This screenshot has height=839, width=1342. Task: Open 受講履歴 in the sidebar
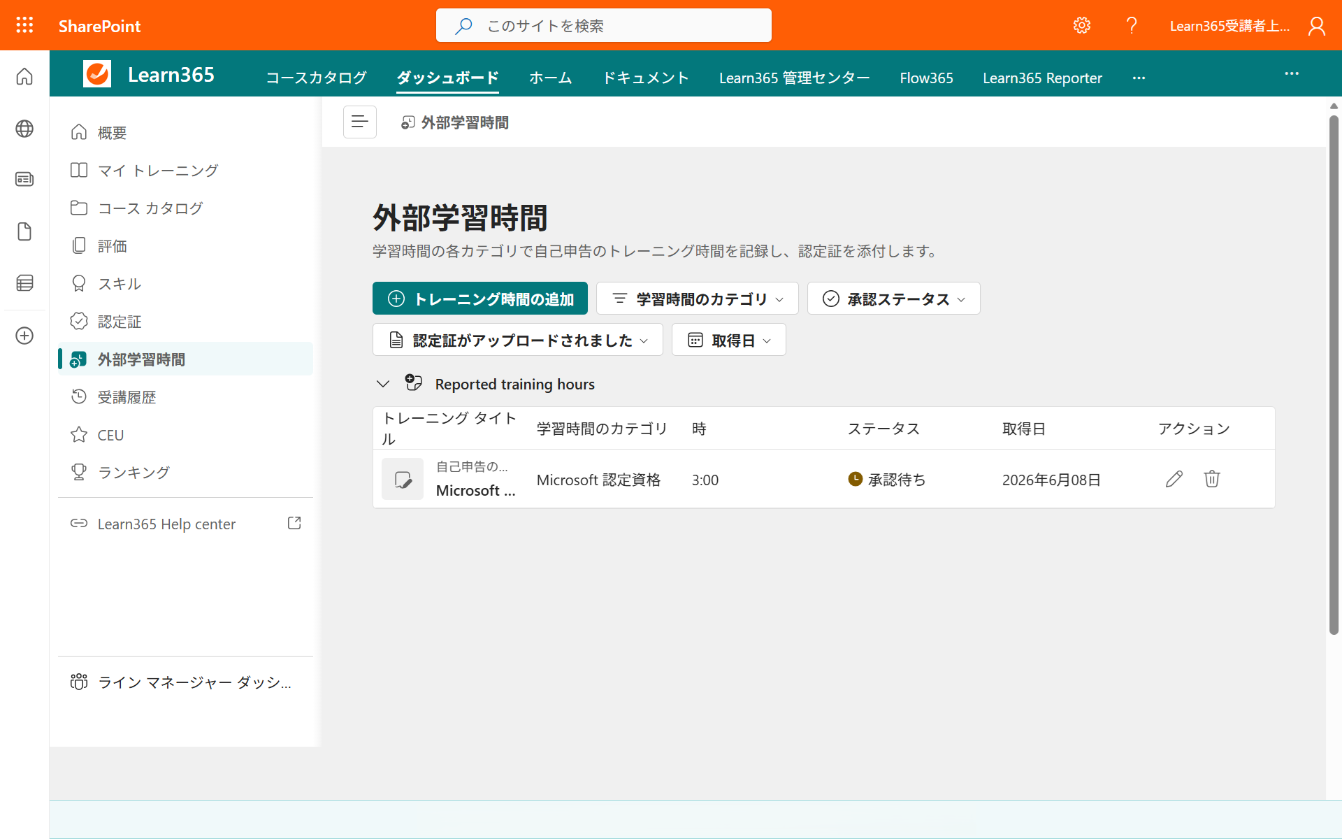coord(185,396)
